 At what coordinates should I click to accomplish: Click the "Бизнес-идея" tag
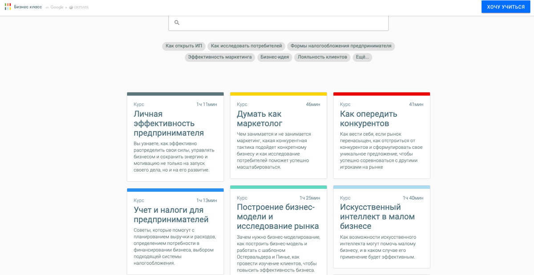(275, 57)
